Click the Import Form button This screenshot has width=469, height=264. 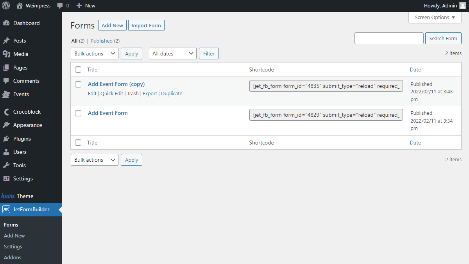[146, 25]
